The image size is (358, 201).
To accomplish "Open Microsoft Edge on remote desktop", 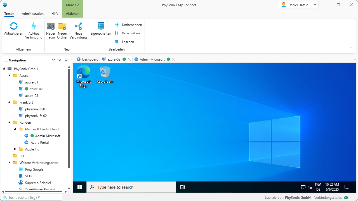I will point(83,76).
